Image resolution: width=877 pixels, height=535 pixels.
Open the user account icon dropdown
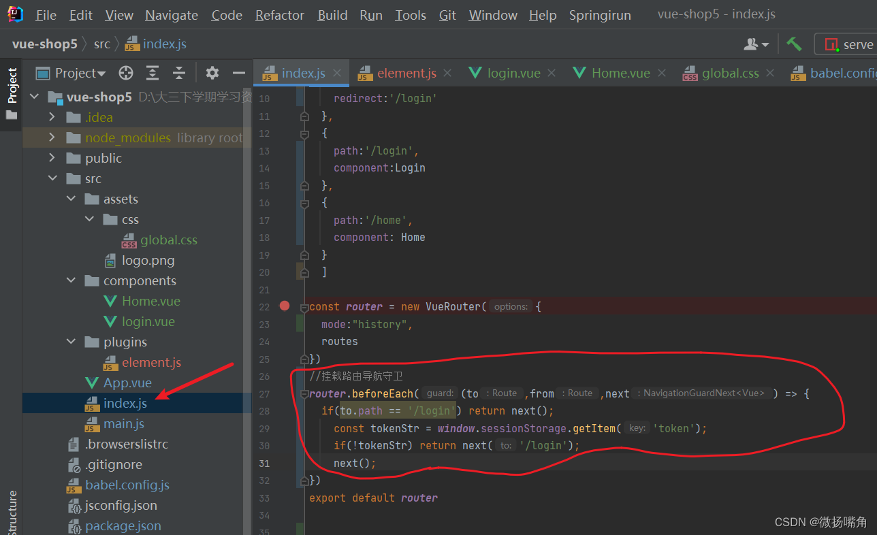pos(756,44)
